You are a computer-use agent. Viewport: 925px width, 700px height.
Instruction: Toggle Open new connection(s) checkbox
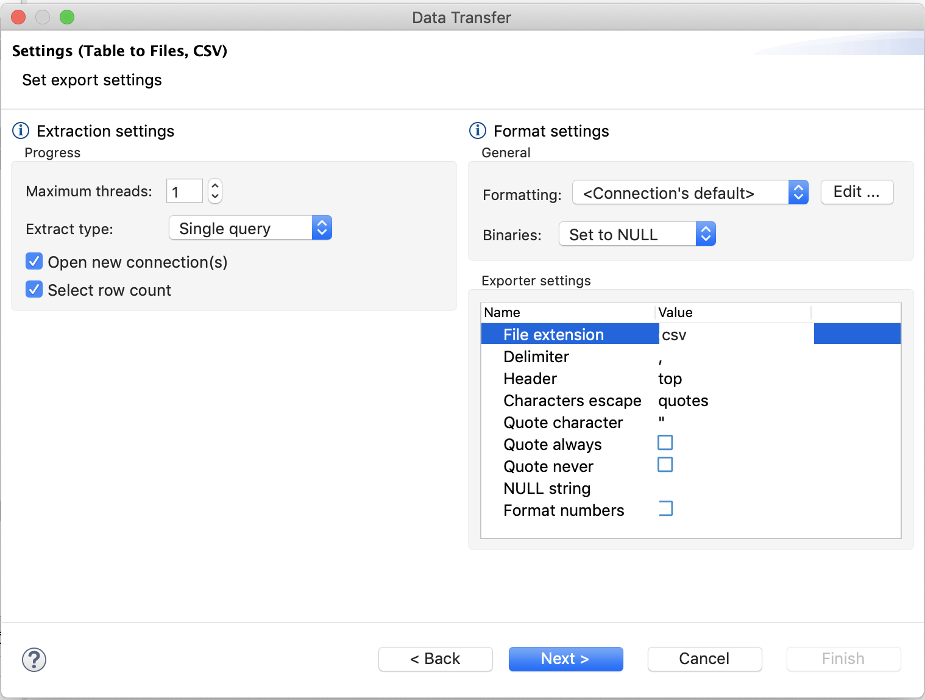click(x=35, y=262)
